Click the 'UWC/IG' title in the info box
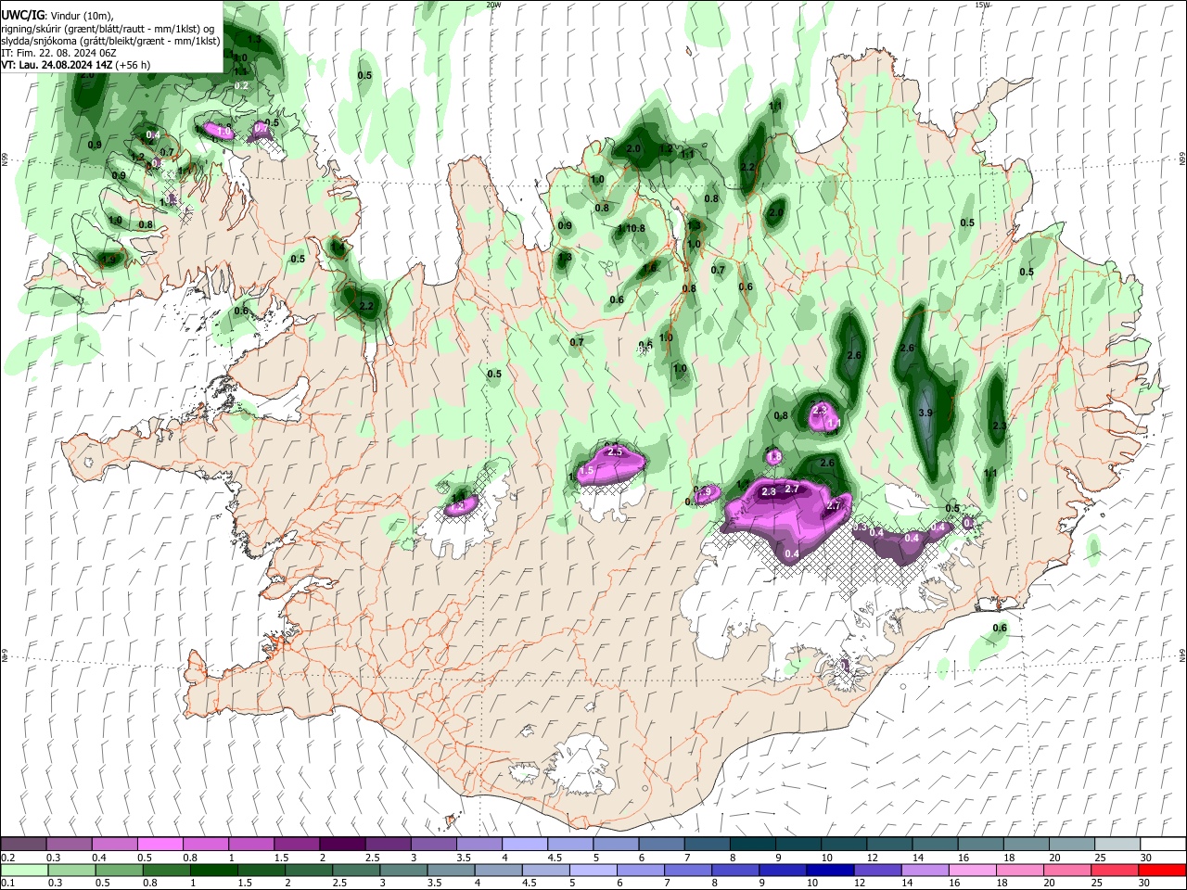The height and width of the screenshot is (890, 1187). pyautogui.click(x=22, y=16)
